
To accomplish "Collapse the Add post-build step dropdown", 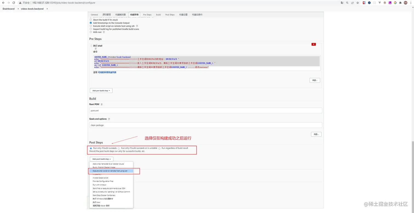I will [x=102, y=159].
